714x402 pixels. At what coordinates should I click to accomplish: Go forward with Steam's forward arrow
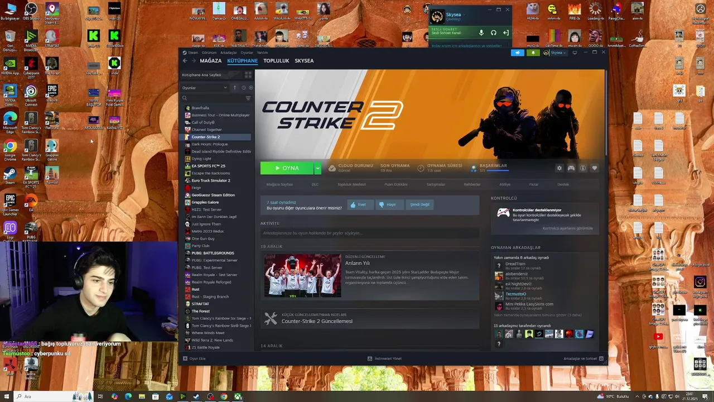click(194, 61)
